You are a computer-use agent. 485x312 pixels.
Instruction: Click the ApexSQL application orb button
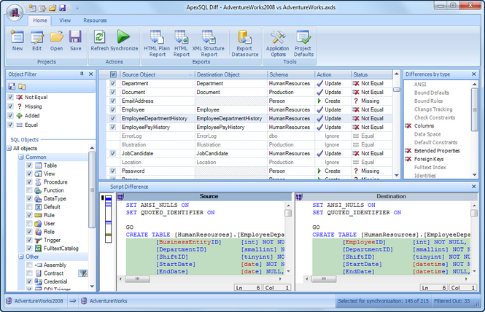tap(15, 13)
